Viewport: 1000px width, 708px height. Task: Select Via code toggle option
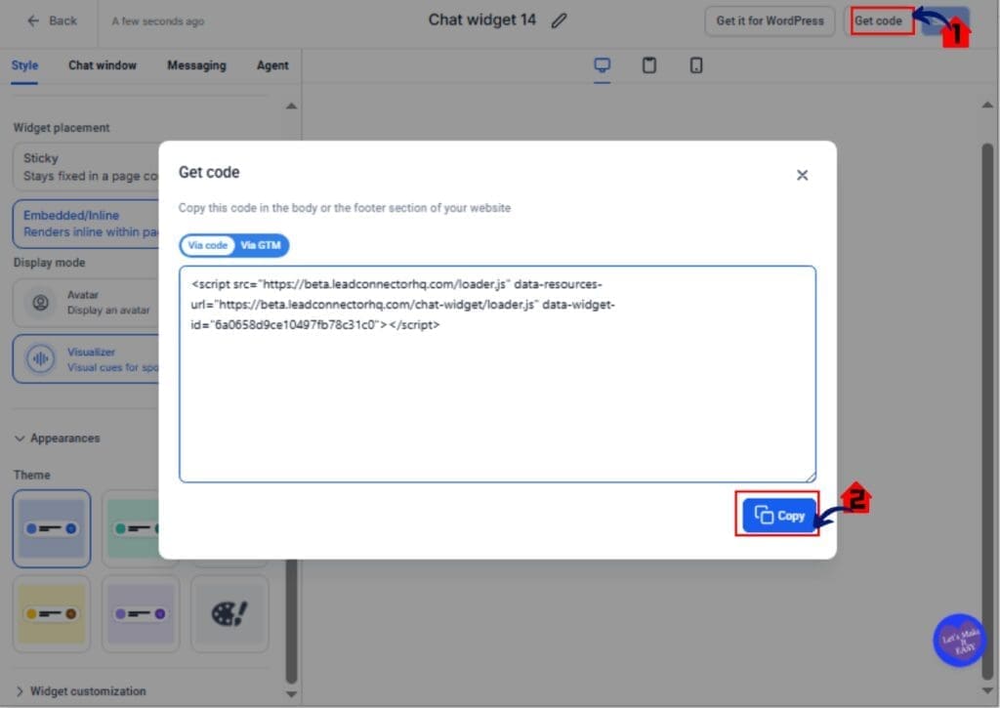(207, 245)
